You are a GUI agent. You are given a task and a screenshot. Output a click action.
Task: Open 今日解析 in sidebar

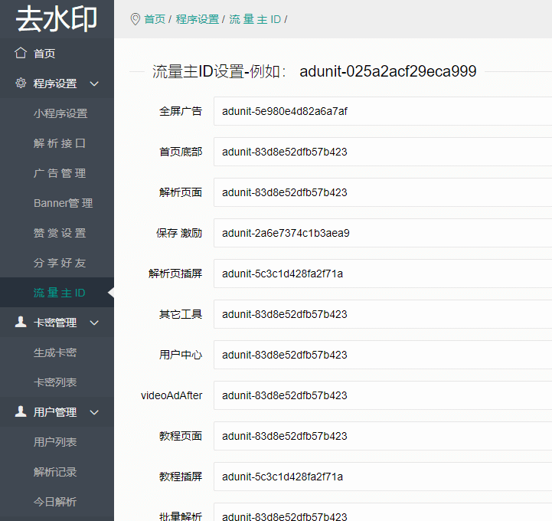(55, 502)
